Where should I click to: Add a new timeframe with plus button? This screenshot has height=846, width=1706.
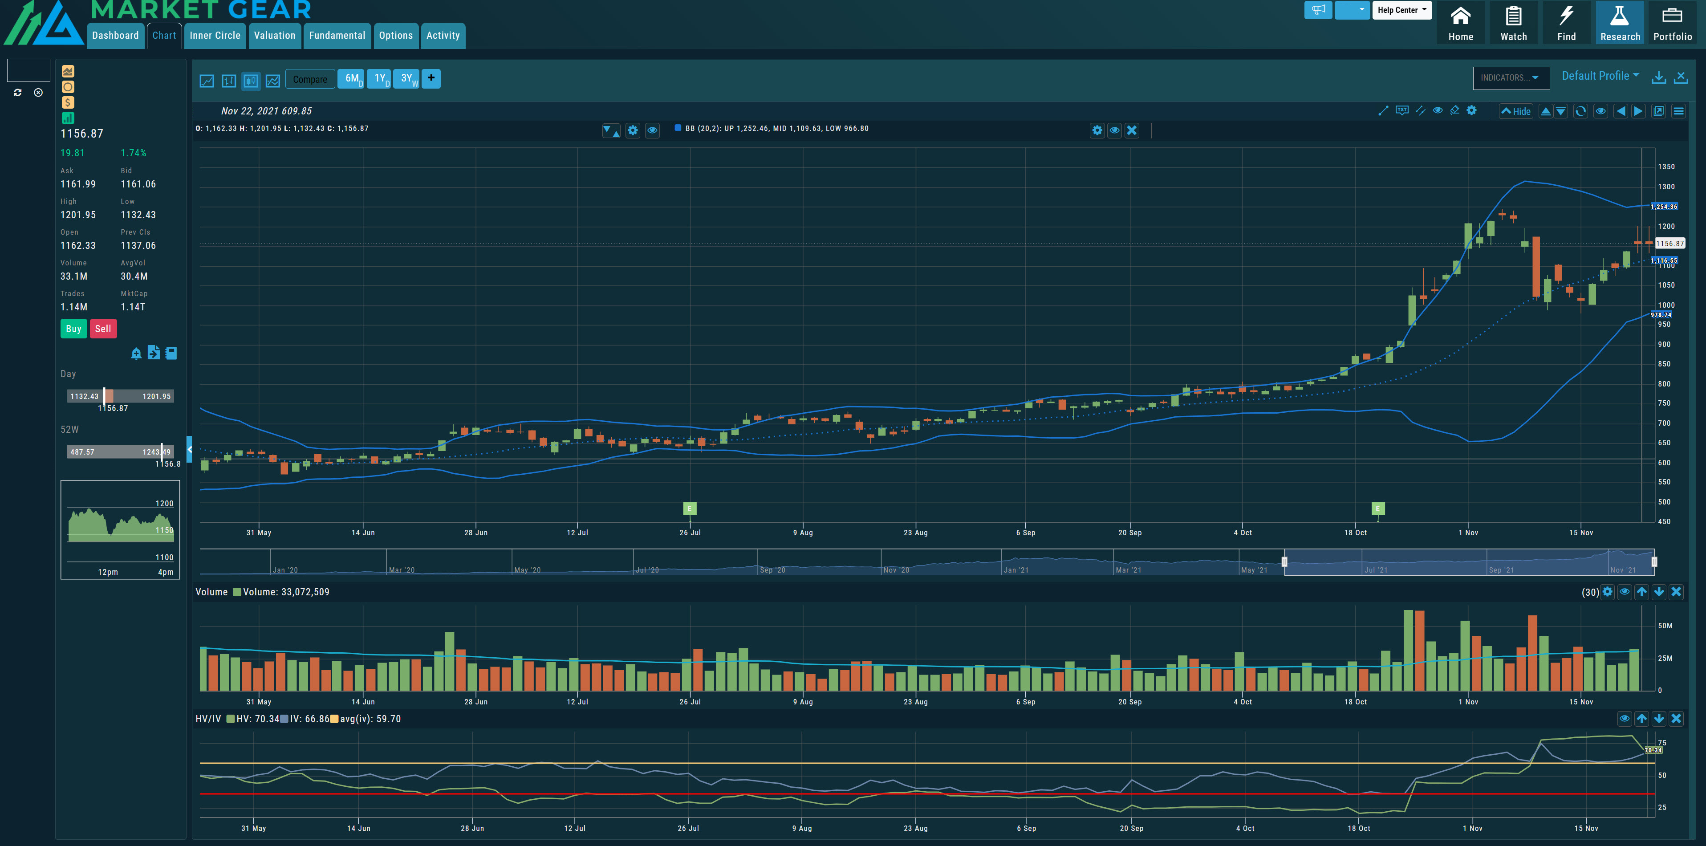point(431,78)
